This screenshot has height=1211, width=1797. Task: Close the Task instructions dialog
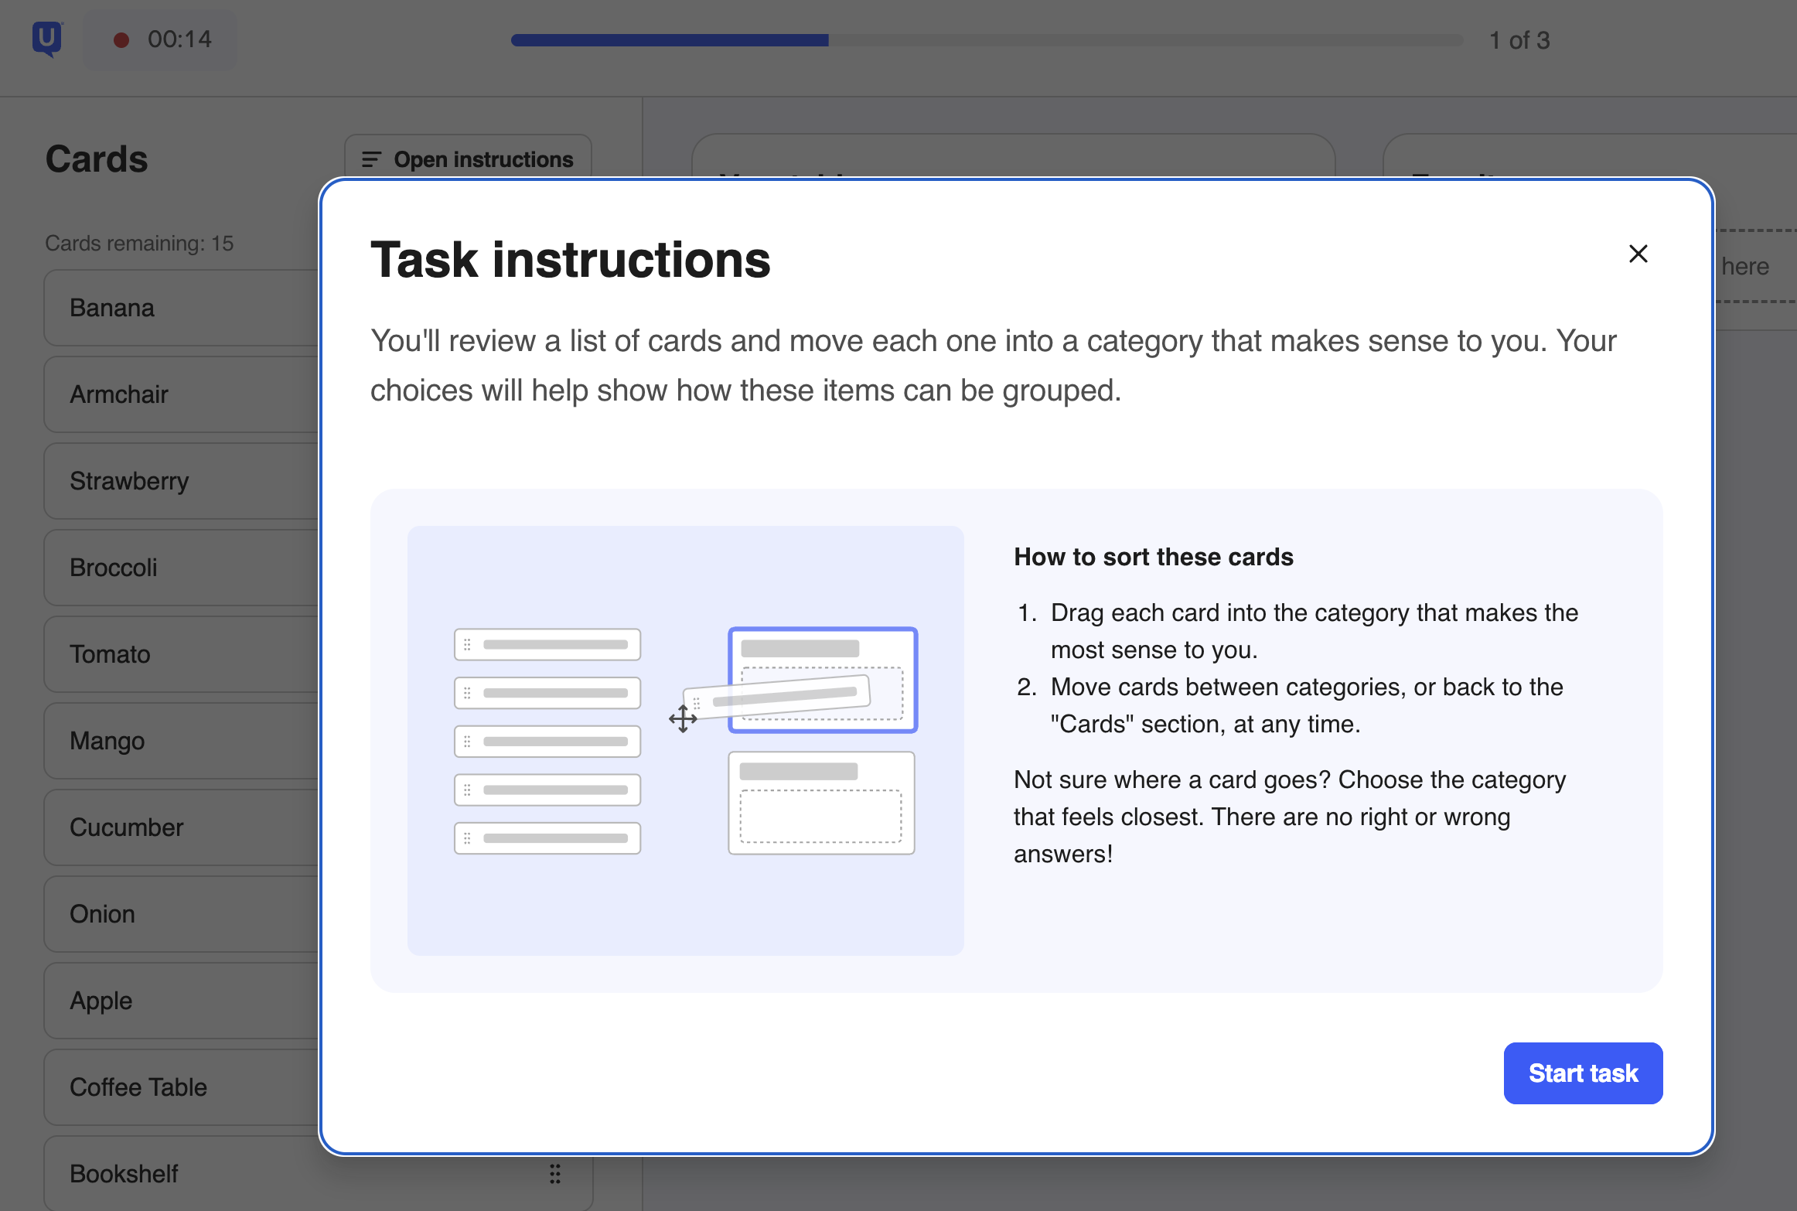pyautogui.click(x=1638, y=254)
